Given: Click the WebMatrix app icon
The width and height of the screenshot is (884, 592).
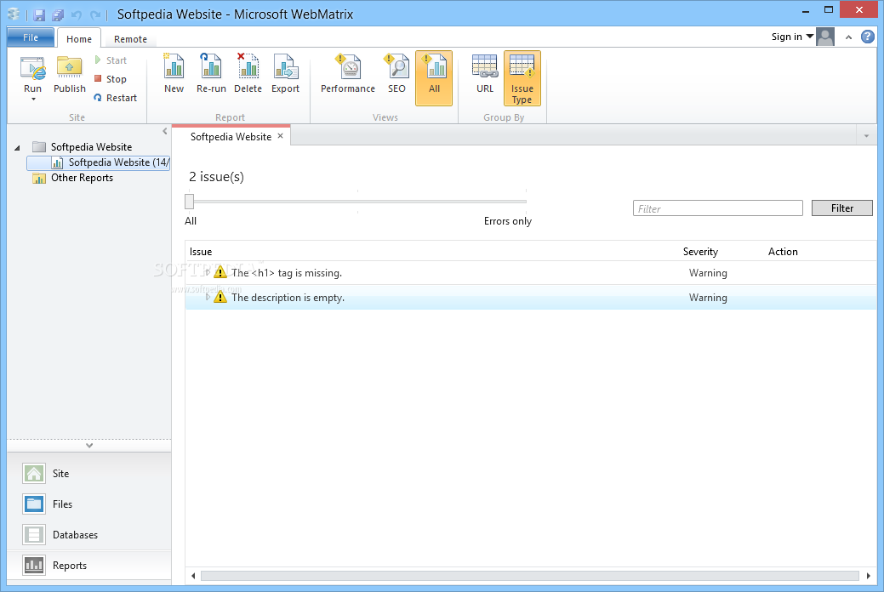Looking at the screenshot, I should [14, 14].
